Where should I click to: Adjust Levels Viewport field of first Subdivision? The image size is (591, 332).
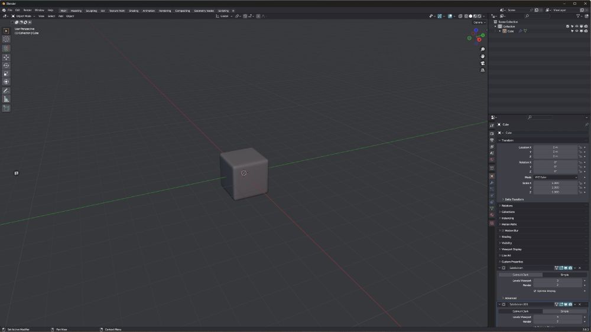[x=558, y=281]
